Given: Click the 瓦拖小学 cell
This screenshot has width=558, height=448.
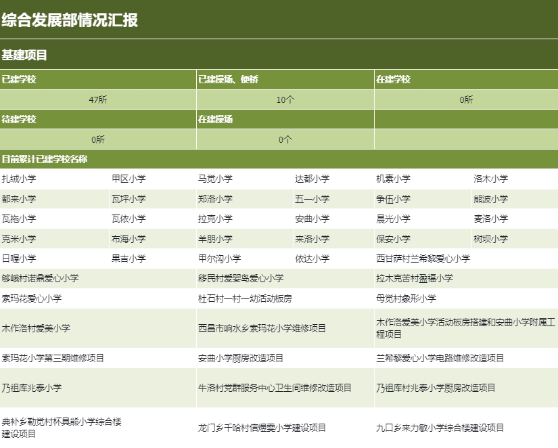Looking at the screenshot, I should tap(54, 219).
